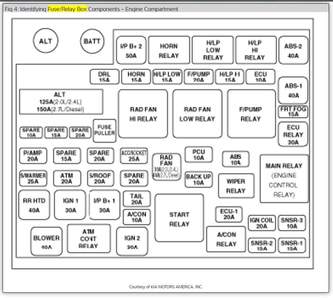Click the RAD FAN LOW RELAY box
This screenshot has width=333, height=298.
[197, 114]
